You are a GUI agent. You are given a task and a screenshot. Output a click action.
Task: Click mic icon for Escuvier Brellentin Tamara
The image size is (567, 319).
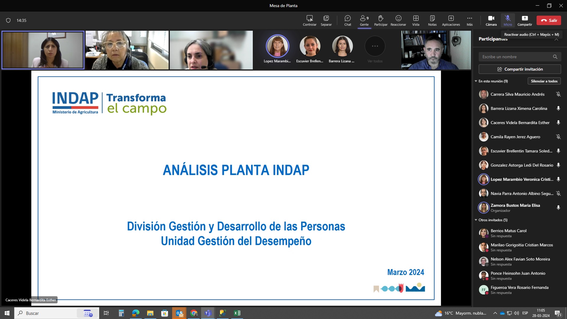(558, 151)
